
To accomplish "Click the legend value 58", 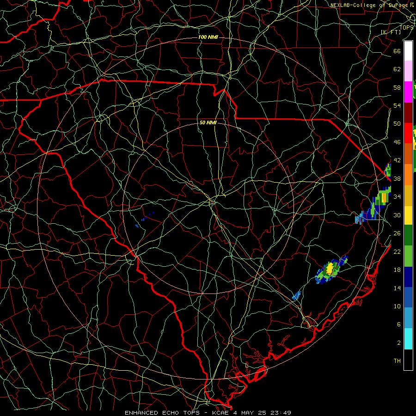I will [397, 87].
